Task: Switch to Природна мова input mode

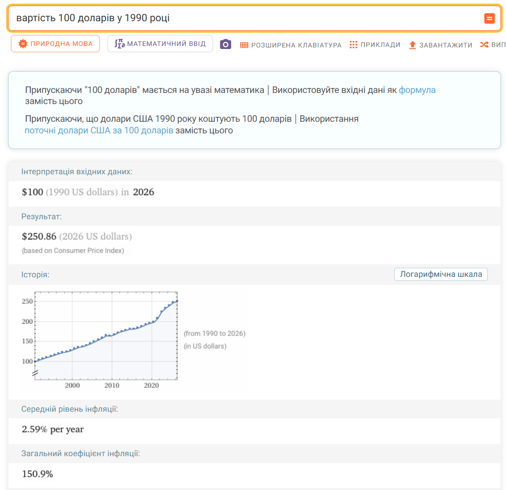Action: click(56, 44)
